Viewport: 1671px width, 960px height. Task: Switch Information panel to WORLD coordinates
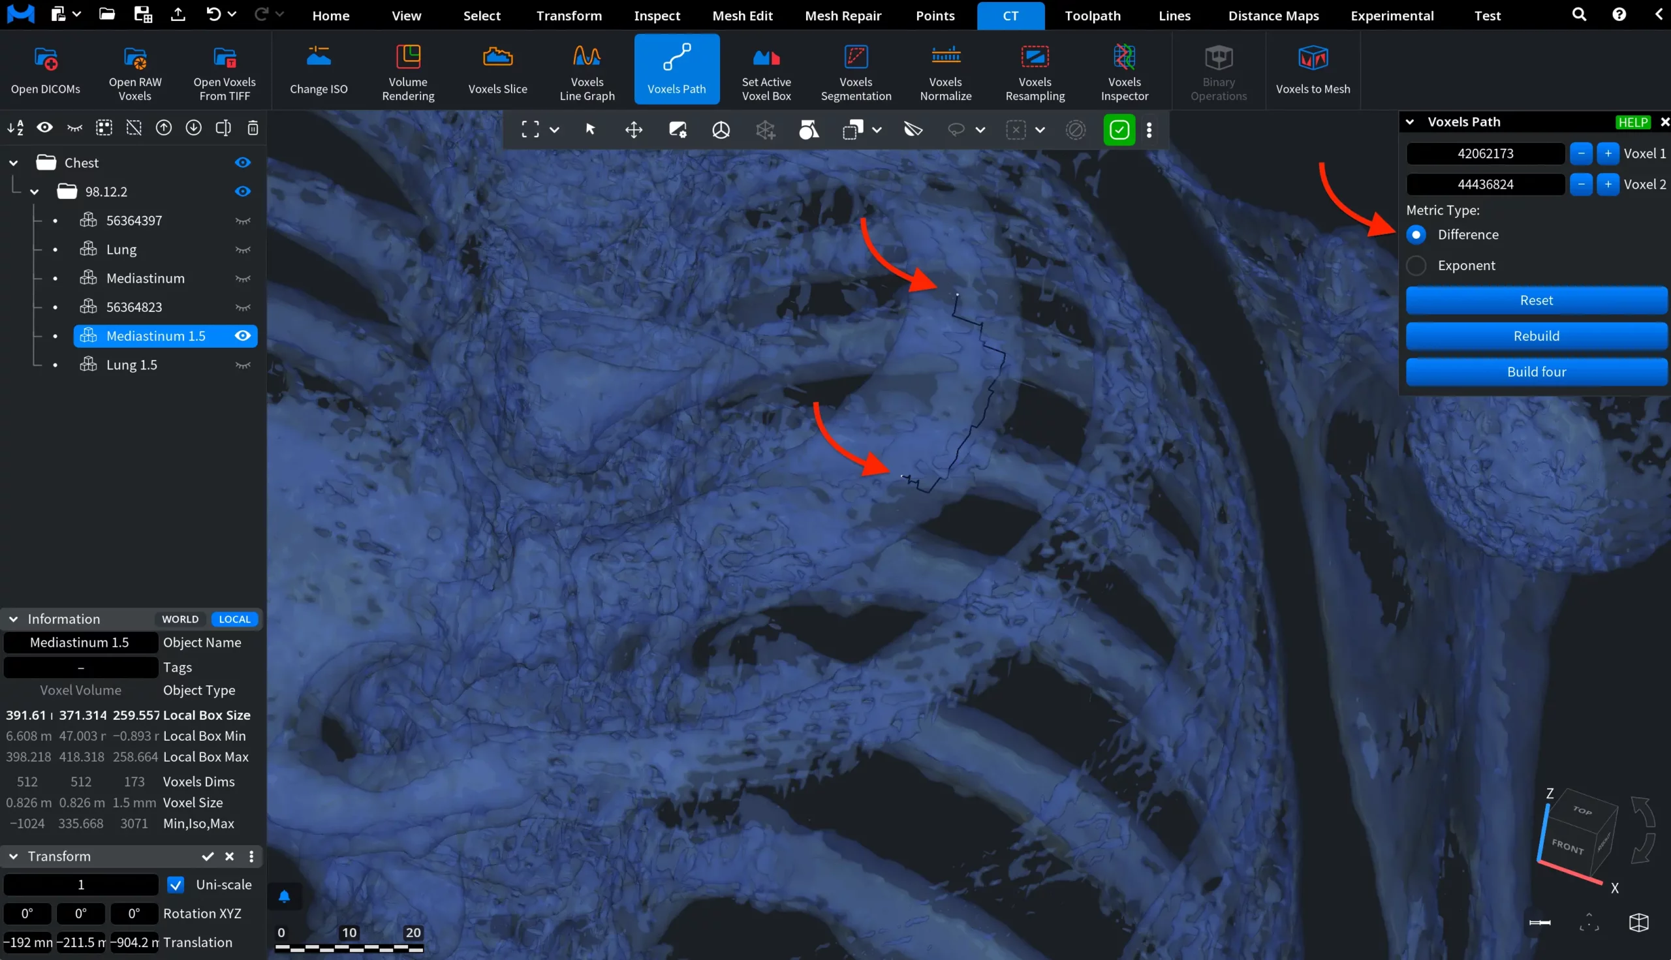[x=180, y=619]
